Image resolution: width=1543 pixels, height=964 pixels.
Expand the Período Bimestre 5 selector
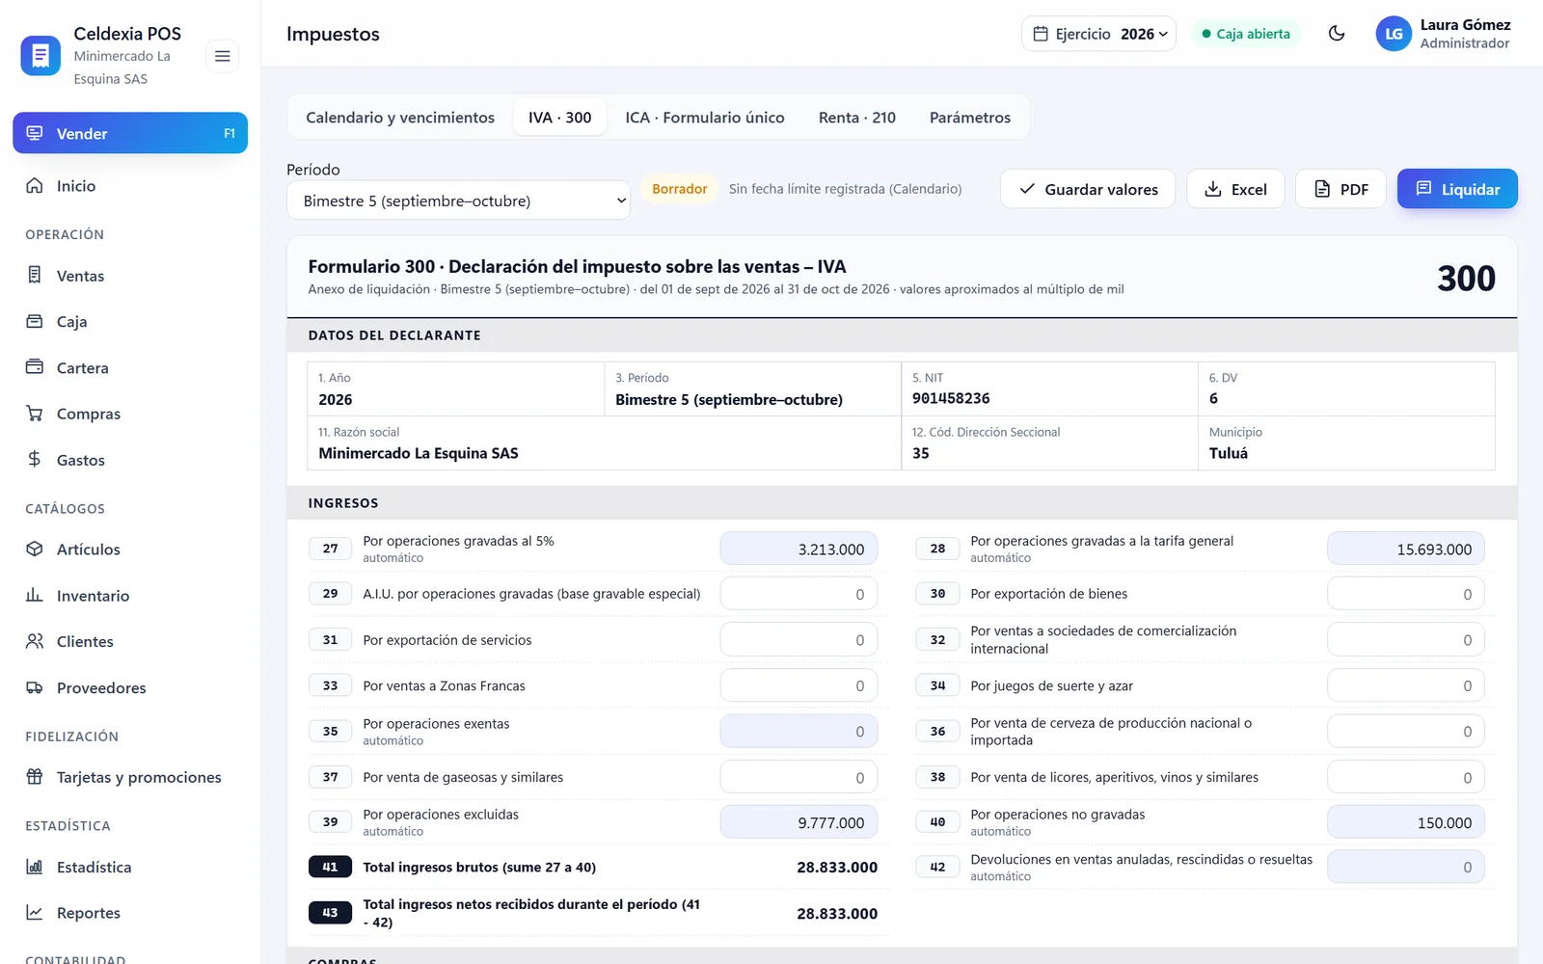458,201
